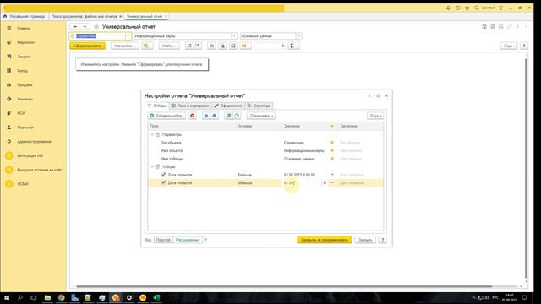
Task: Click help question button in settings dialog
Action: point(383,240)
